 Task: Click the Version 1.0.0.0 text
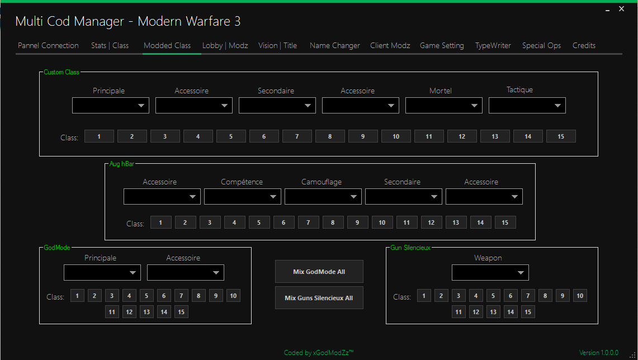pos(598,353)
